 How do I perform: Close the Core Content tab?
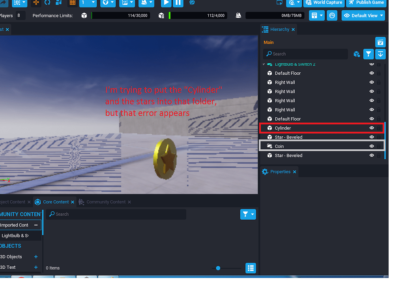(73, 202)
